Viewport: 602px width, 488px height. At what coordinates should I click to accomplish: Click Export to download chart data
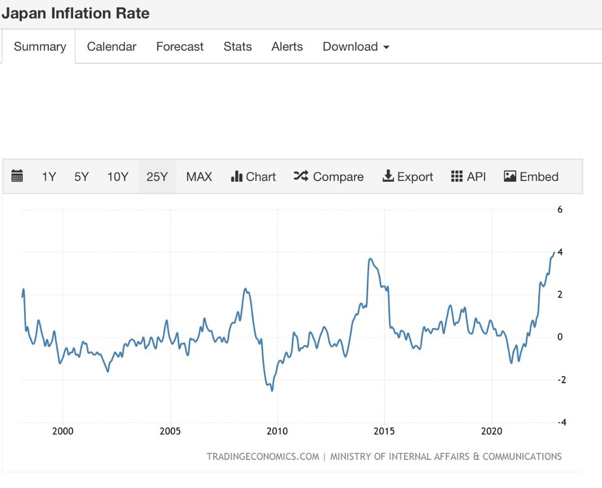408,177
